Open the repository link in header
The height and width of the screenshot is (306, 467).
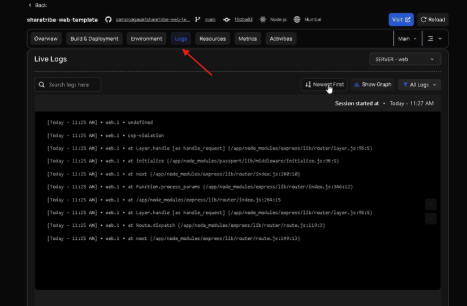[153, 20]
